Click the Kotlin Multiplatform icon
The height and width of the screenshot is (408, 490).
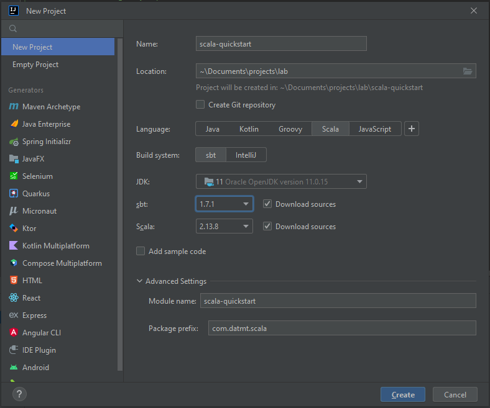[14, 246]
